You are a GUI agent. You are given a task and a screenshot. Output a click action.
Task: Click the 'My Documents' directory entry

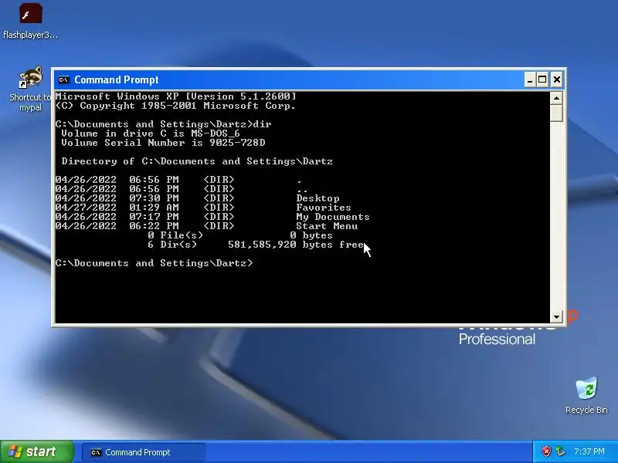pos(333,217)
